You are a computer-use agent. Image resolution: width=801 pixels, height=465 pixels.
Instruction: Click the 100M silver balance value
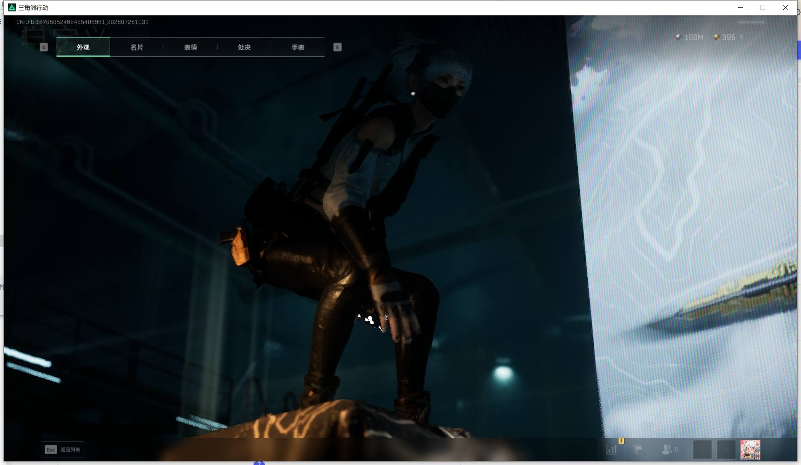pos(693,37)
